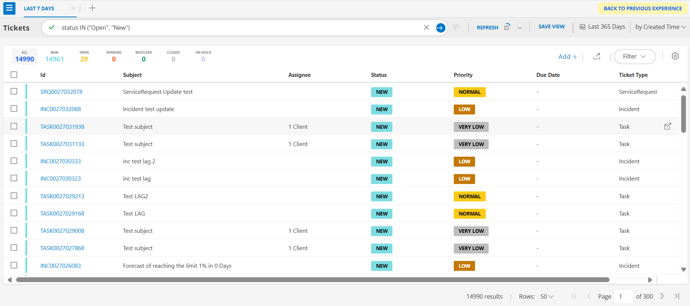Image resolution: width=690 pixels, height=306 pixels.
Task: Click the auto-refresh stop icon
Action: click(x=506, y=28)
